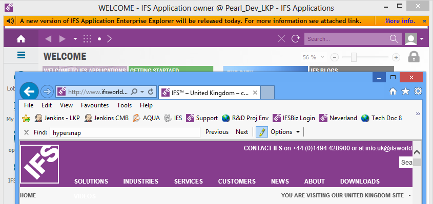This screenshot has width=433, height=204.
Task: Open the AQUA bookmark
Action: click(146, 118)
